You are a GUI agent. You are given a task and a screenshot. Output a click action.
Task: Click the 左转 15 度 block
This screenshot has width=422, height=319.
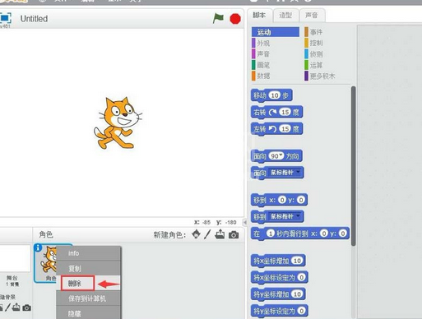[276, 129]
